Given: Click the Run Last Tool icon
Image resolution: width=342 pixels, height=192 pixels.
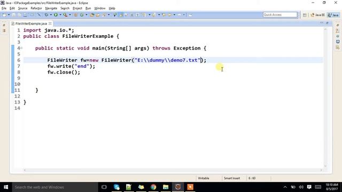Looking at the screenshot, I should click(x=65, y=15).
